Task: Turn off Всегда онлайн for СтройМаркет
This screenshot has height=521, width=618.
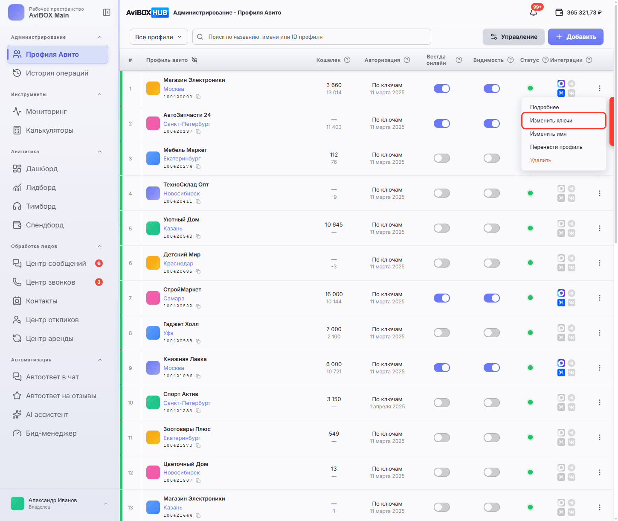Action: pyautogui.click(x=442, y=298)
